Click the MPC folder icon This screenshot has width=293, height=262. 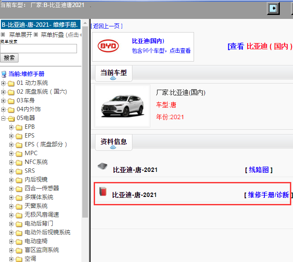point(19,154)
